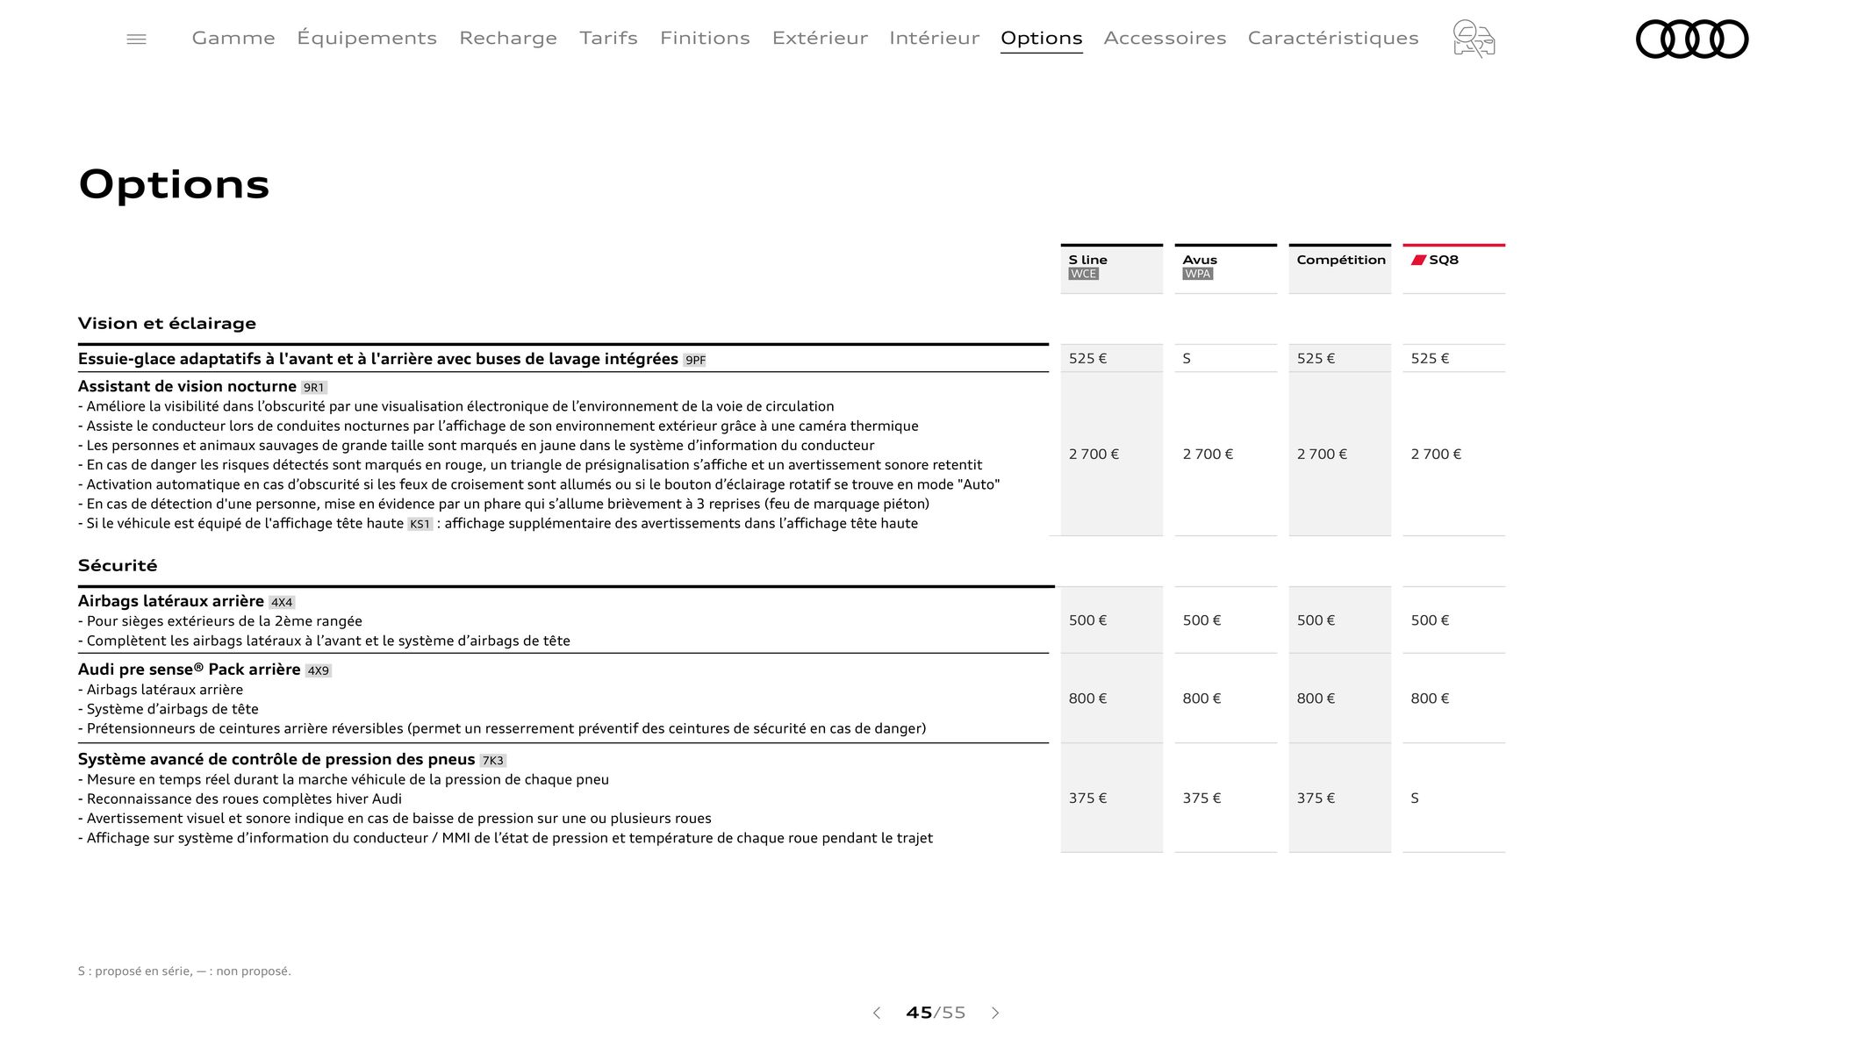
Task: Select the Options tab
Action: coord(1041,38)
